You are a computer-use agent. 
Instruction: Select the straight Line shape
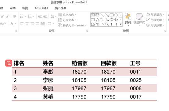click(102, 15)
